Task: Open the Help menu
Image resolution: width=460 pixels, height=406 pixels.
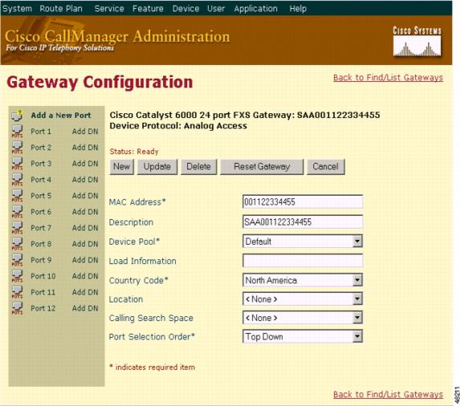Action: click(x=298, y=9)
